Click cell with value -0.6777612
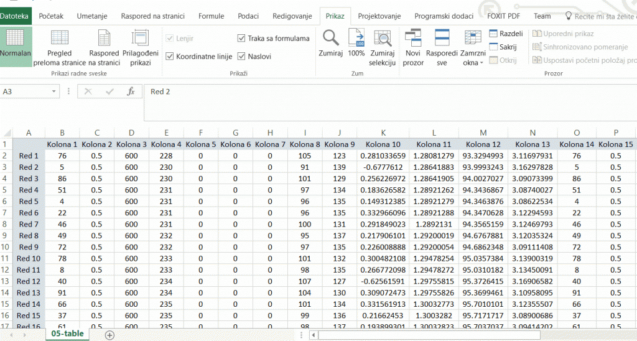Screen dimensions: 637x341 [383, 167]
